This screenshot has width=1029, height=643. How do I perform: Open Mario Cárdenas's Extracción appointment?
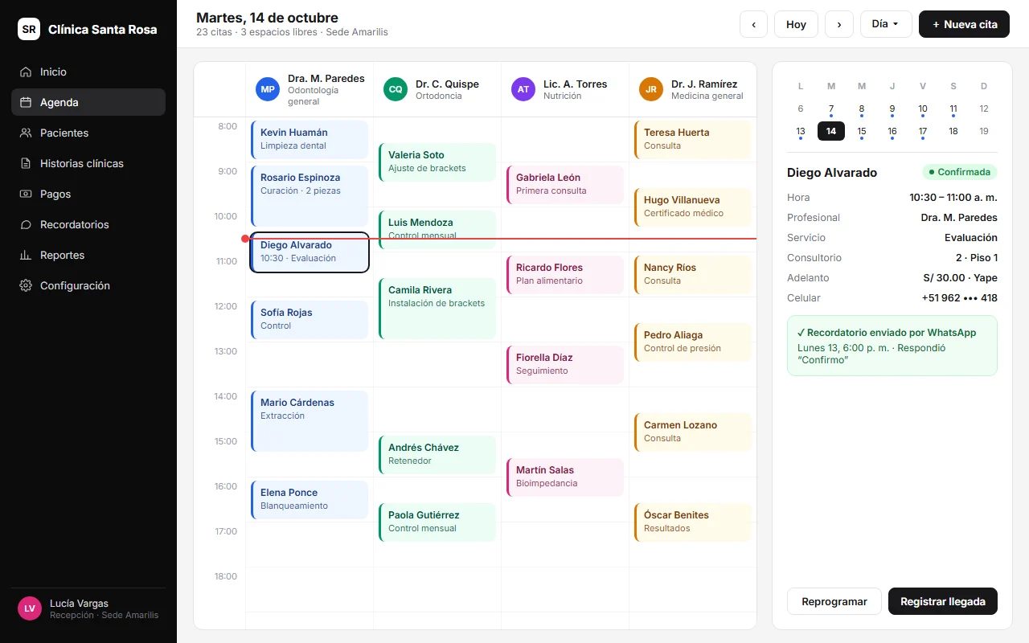(310, 421)
